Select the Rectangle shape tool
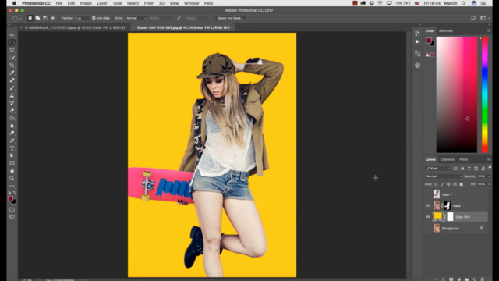499x281 pixels. click(x=12, y=163)
